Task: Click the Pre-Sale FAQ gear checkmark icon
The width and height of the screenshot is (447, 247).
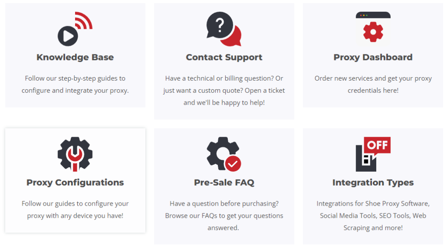Action: coord(223,154)
